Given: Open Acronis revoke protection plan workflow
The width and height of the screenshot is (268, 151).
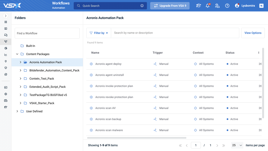Looking at the screenshot, I should click(114, 97).
